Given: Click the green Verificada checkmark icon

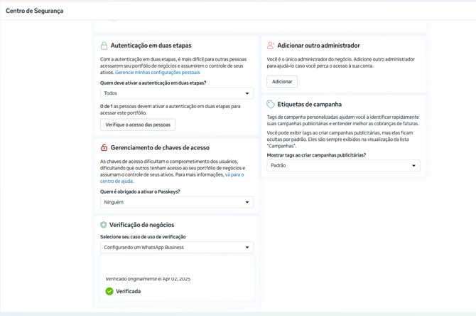Looking at the screenshot, I should point(109,291).
